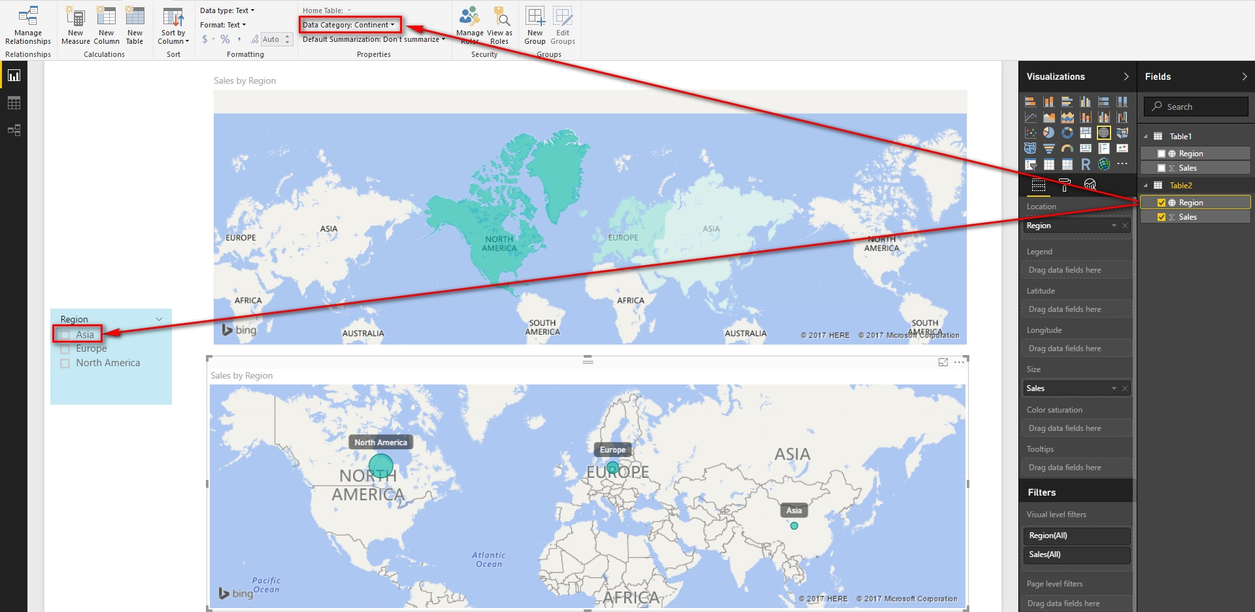This screenshot has height=612, width=1255.
Task: Open the Sort by Column dropdown
Action: [x=173, y=26]
